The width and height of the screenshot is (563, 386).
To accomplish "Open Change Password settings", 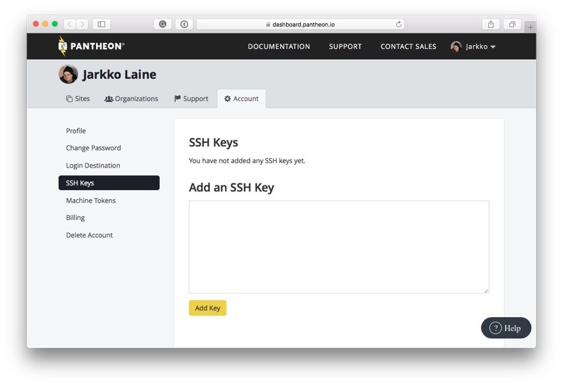I will pos(93,148).
